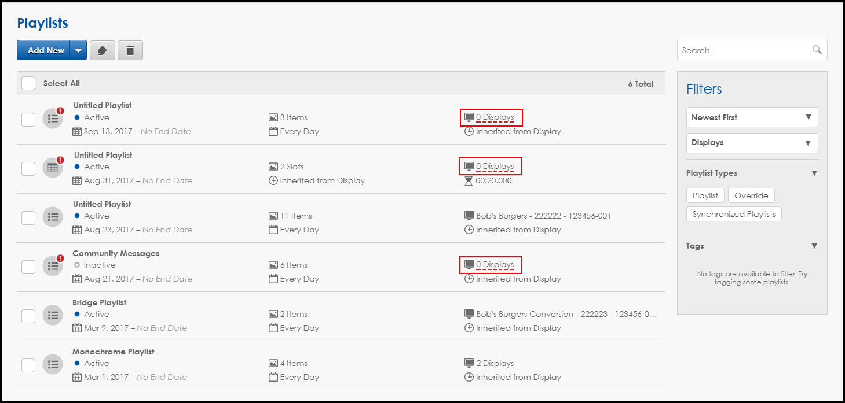Screen dimensions: 845x403
Task: Click the Community Messages playlist list icon
Action: tap(53, 267)
